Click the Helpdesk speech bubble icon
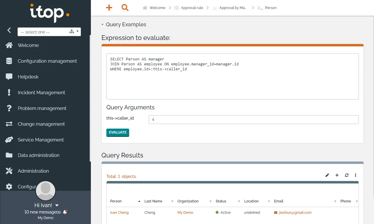The width and height of the screenshot is (374, 224). [9, 77]
